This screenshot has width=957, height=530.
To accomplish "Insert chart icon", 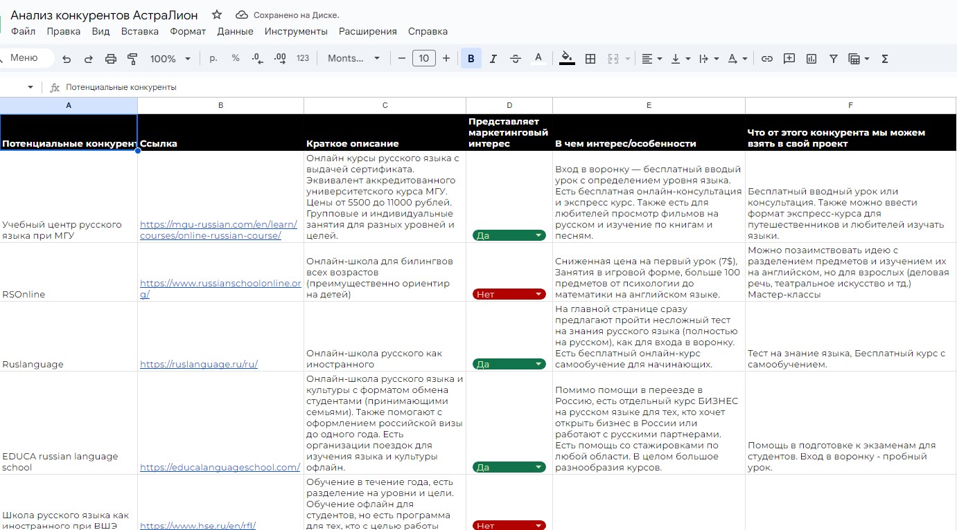I will point(811,59).
